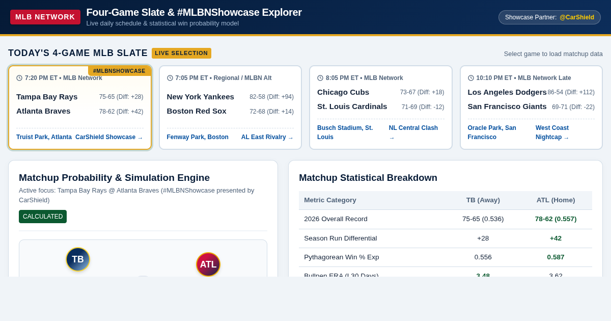Click the Season Run Differential row label
Image resolution: width=611 pixels, height=321 pixels.
(341, 238)
